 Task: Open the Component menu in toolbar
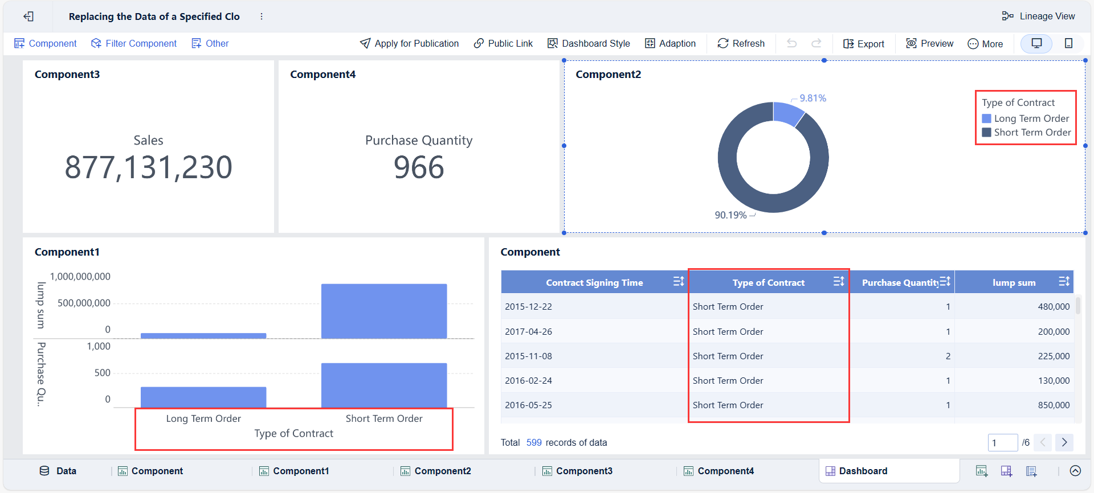point(46,43)
